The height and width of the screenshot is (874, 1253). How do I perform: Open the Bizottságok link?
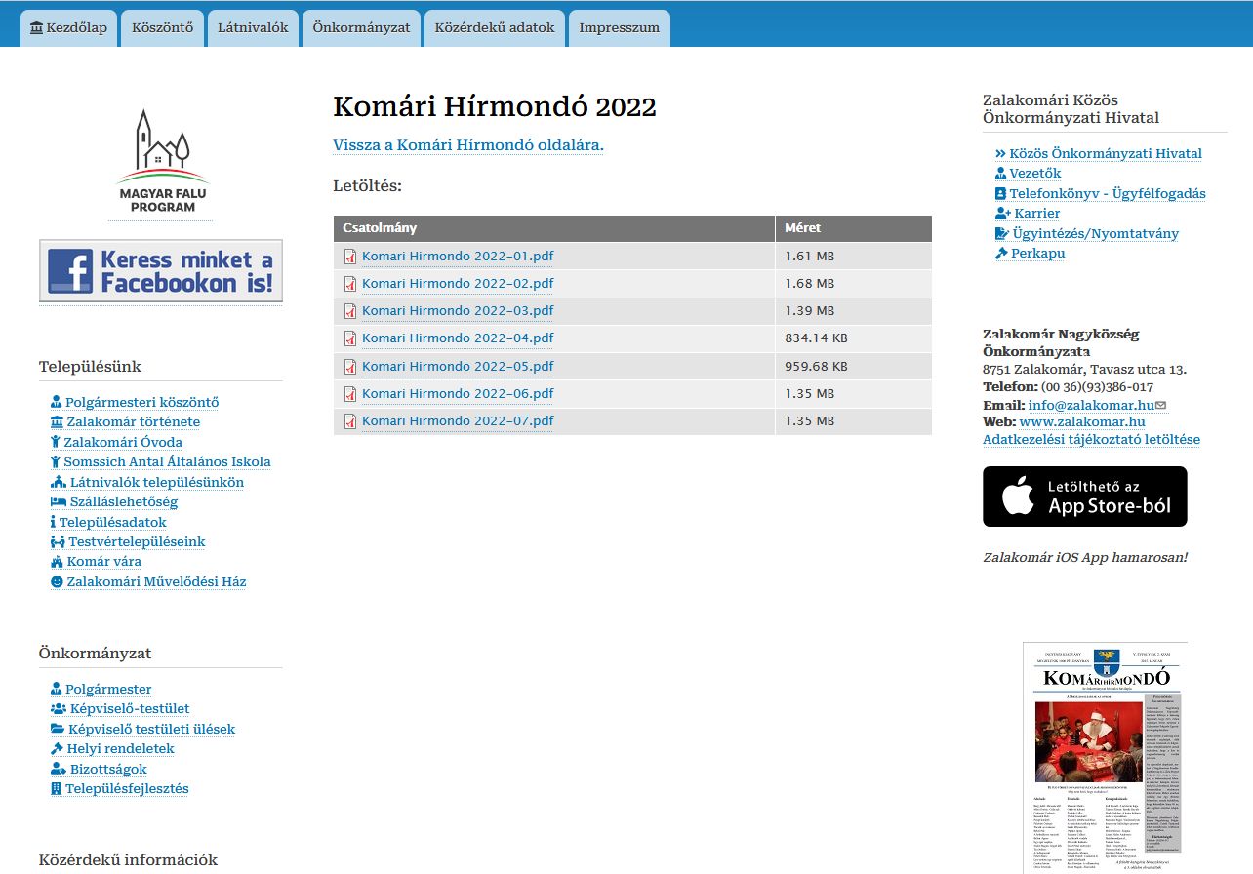(108, 770)
